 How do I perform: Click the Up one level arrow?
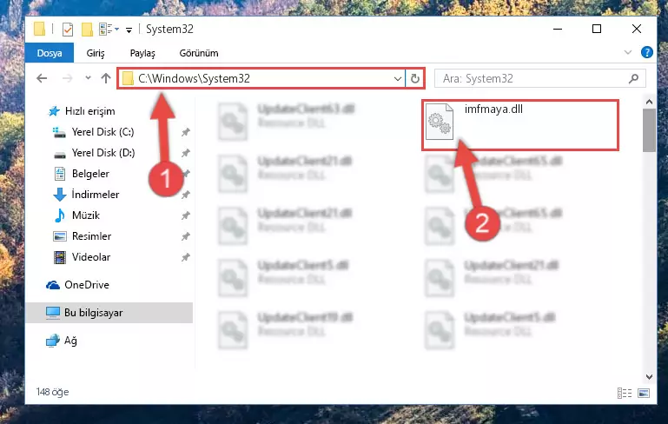click(106, 78)
